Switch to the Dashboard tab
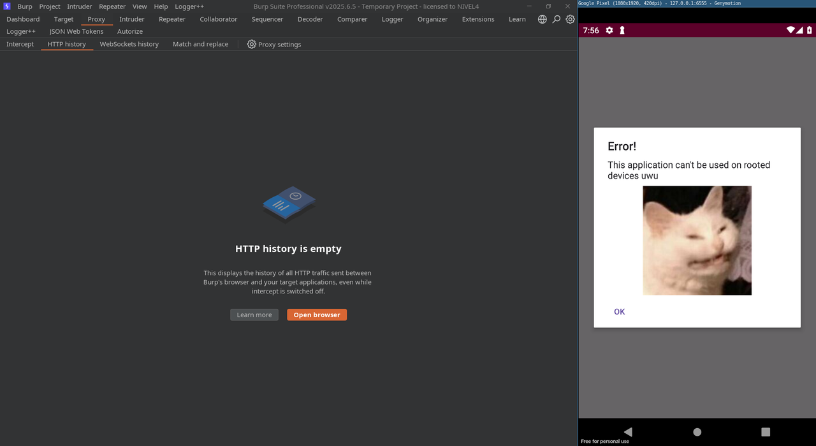816x446 pixels. 23,19
